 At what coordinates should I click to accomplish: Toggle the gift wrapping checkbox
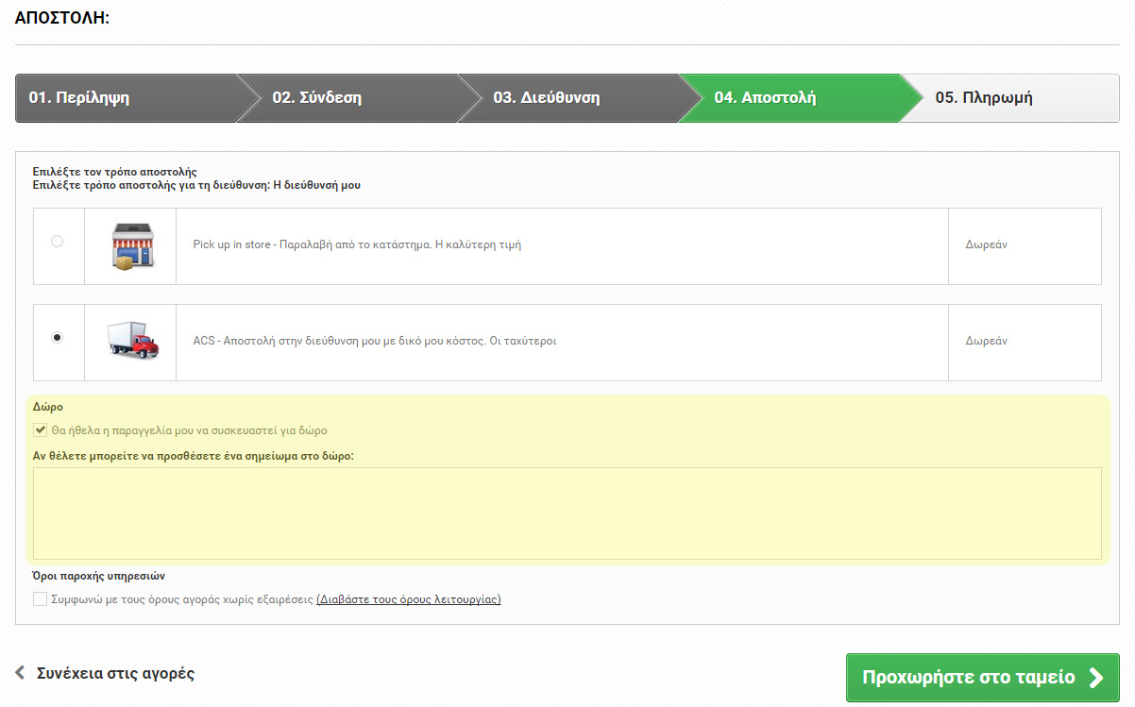point(41,429)
